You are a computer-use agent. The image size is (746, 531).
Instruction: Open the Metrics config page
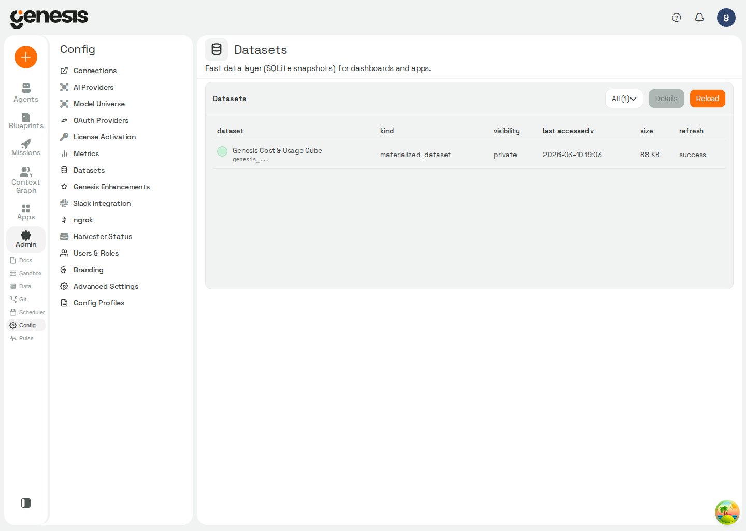(x=80, y=153)
